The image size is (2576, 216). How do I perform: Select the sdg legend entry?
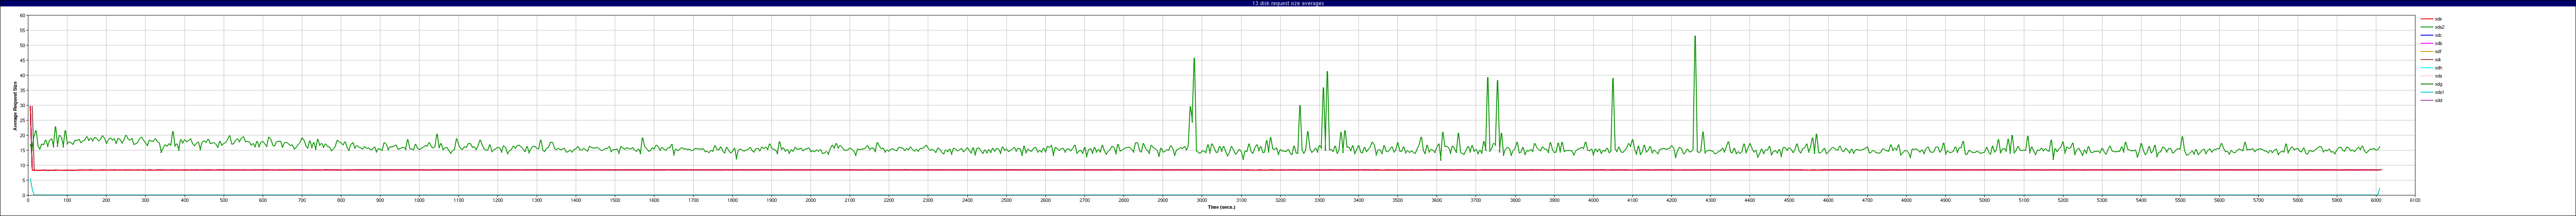click(2431, 84)
